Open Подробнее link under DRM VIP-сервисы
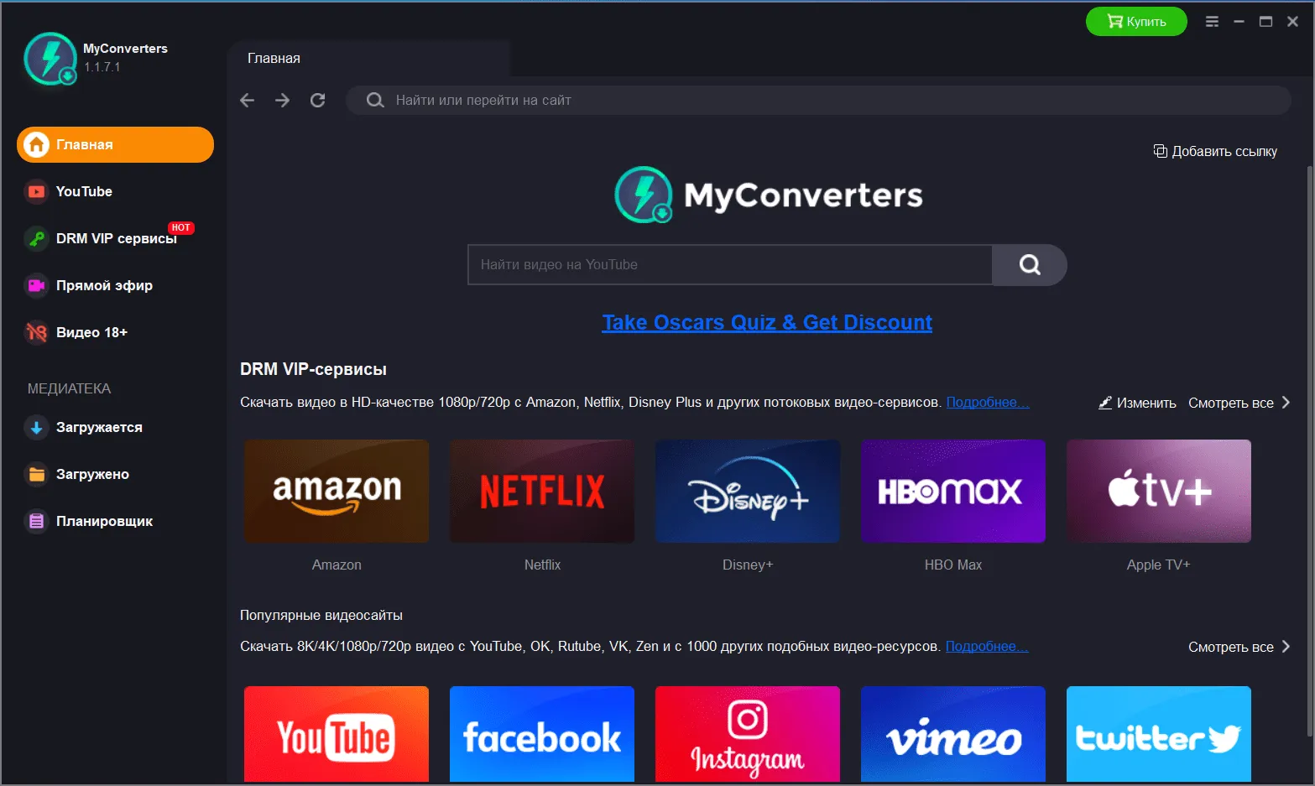Viewport: 1315px width, 786px height. (988, 403)
